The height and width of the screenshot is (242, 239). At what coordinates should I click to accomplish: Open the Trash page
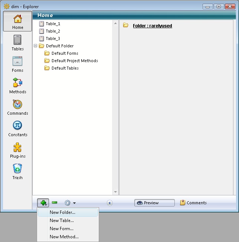click(x=17, y=171)
